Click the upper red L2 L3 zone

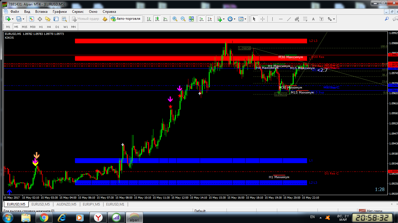(191, 41)
